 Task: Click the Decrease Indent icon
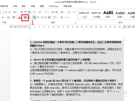coord(53,12)
